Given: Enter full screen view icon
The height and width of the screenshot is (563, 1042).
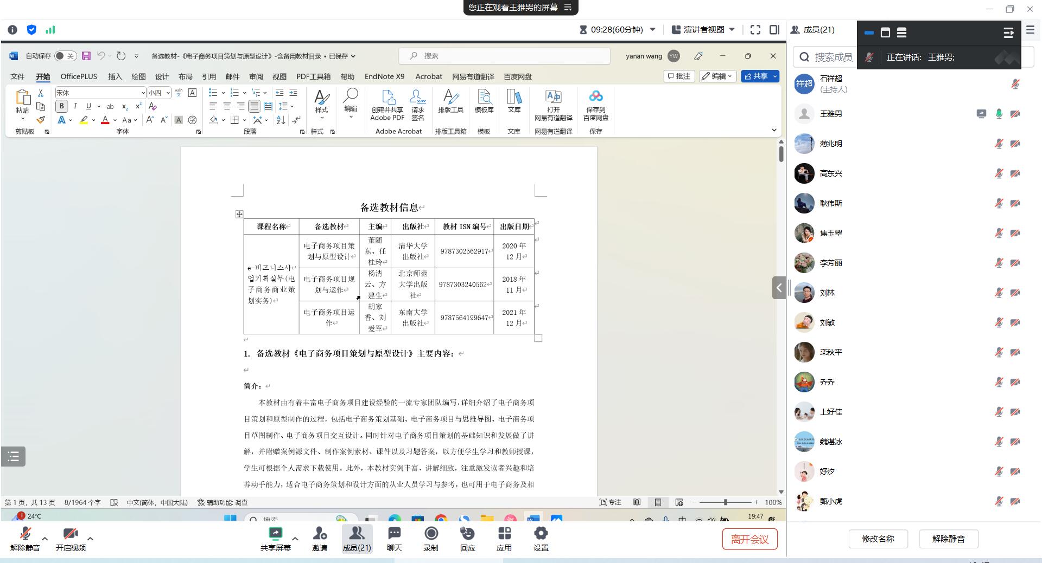Looking at the screenshot, I should click(755, 30).
